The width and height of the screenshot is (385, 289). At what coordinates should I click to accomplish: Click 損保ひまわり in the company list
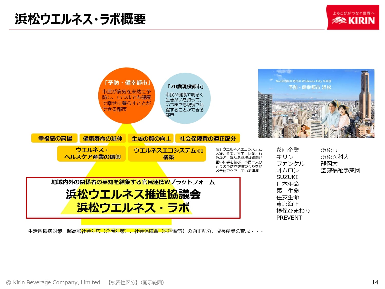[293, 211]
